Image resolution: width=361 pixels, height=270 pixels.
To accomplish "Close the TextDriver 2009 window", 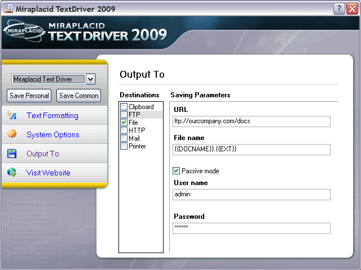I will (352, 9).
